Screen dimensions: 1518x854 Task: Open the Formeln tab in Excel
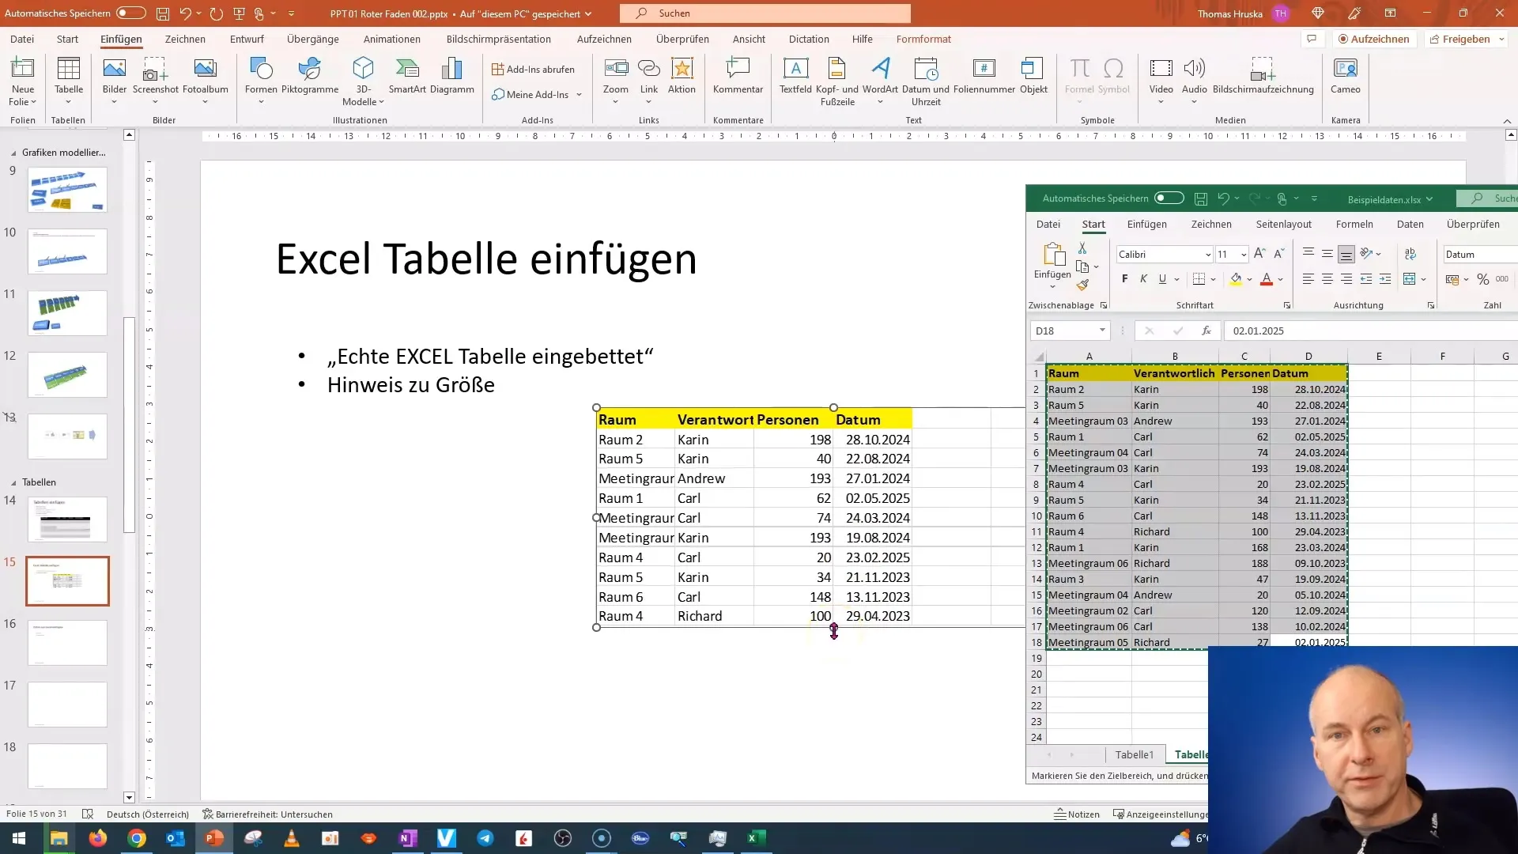[x=1354, y=225]
